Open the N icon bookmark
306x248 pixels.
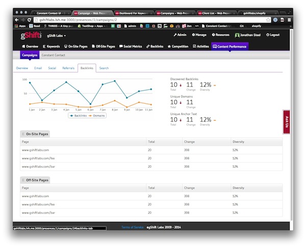click(x=160, y=26)
